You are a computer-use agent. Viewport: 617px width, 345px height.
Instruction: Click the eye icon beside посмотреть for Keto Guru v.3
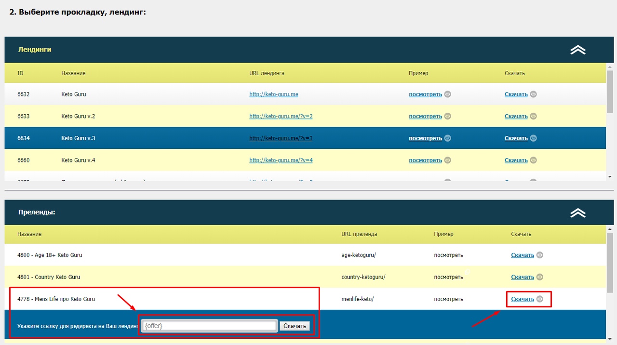coord(447,138)
